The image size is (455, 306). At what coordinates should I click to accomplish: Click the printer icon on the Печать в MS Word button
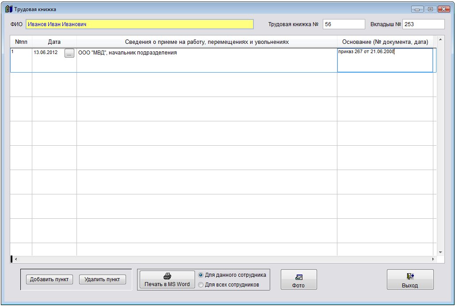pyautogui.click(x=167, y=276)
